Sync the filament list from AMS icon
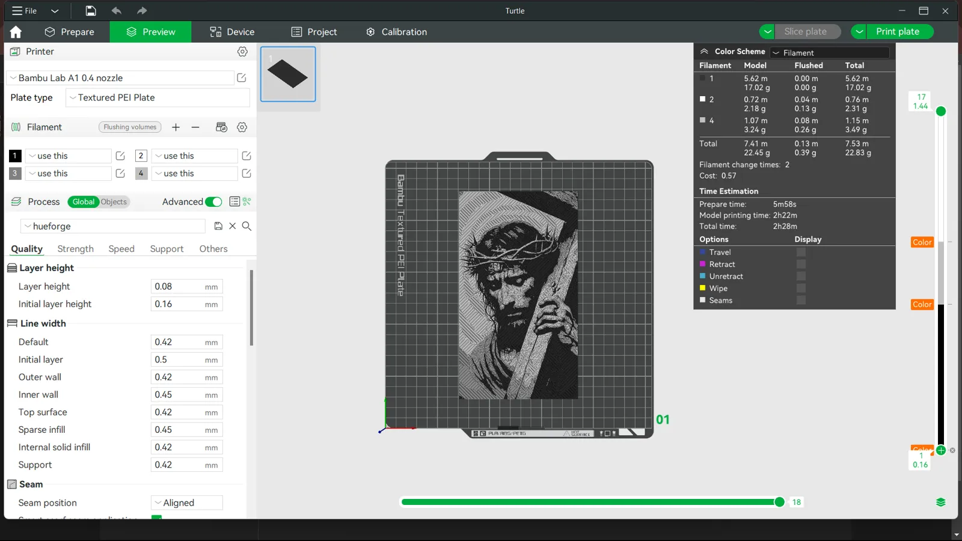 tap(221, 127)
